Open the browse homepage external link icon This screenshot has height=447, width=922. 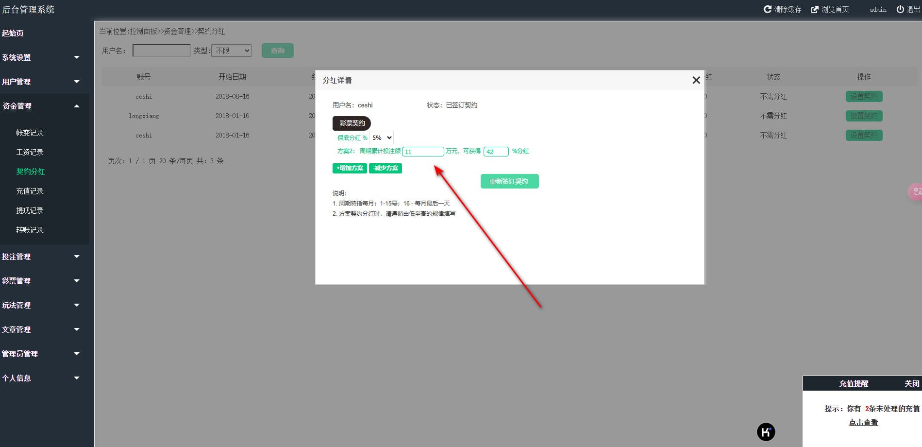click(x=815, y=9)
